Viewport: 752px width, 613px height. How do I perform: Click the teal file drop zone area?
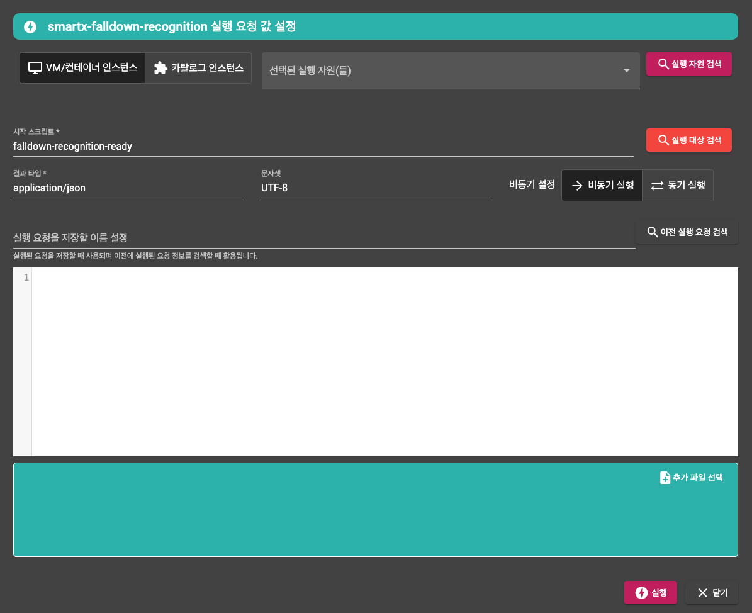click(x=375, y=516)
